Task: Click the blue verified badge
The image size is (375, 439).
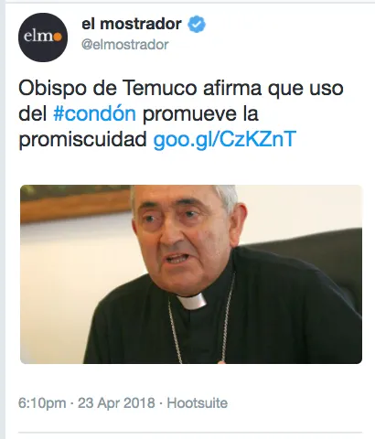Action: click(197, 24)
